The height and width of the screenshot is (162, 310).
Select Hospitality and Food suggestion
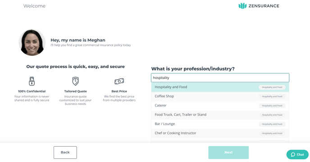220,87
